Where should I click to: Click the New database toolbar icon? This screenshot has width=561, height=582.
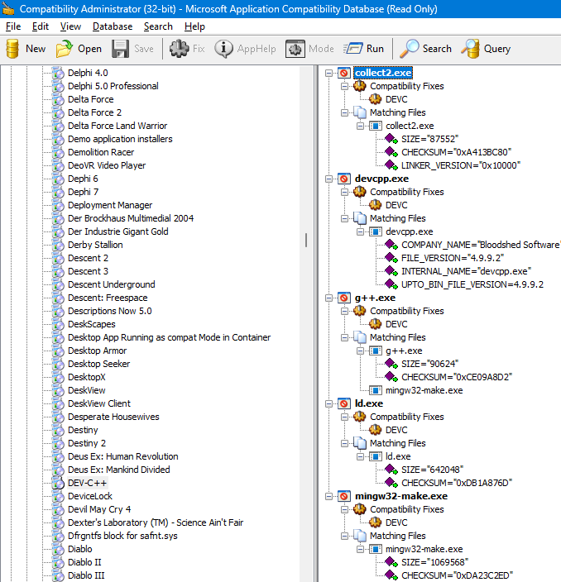click(13, 49)
